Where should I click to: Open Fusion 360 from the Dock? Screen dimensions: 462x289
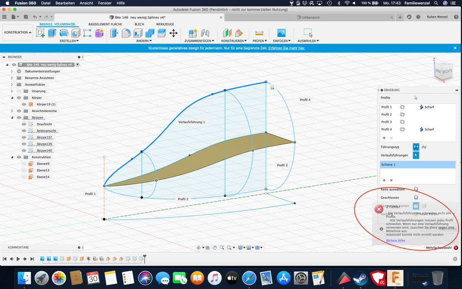click(x=395, y=278)
